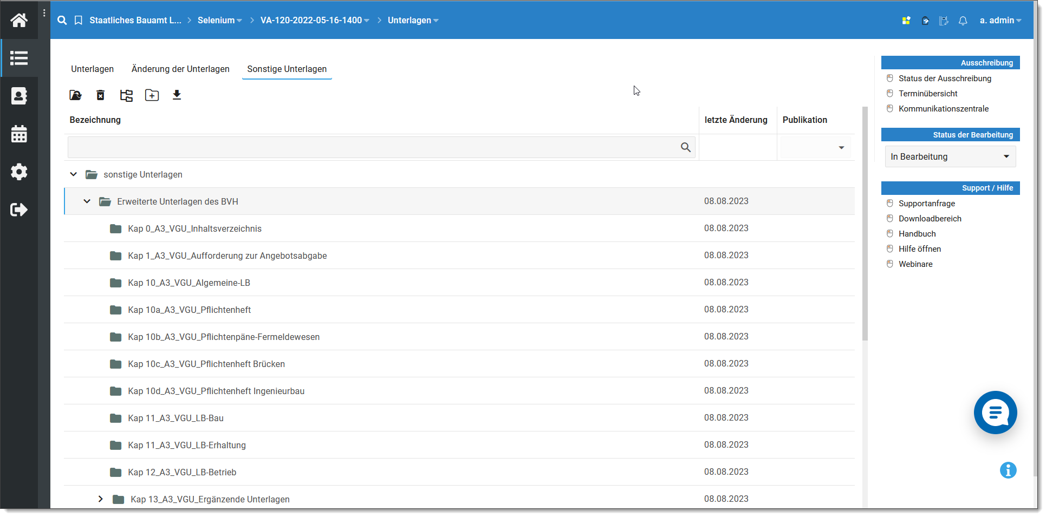Click folder icon of Kap 11_A3_VGU_LB-Bau

click(x=115, y=418)
